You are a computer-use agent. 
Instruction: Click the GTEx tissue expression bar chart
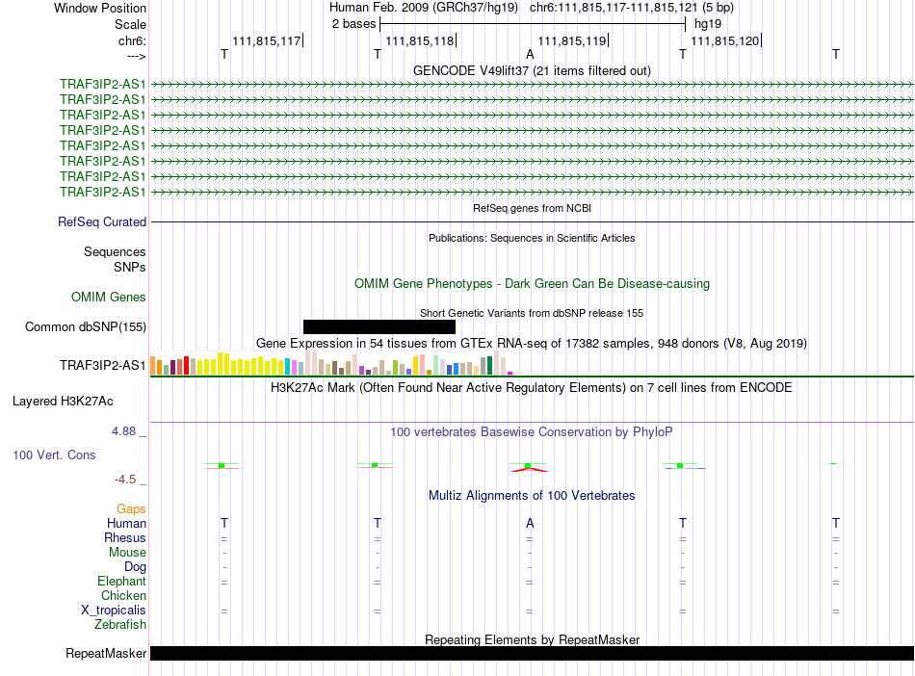331,363
